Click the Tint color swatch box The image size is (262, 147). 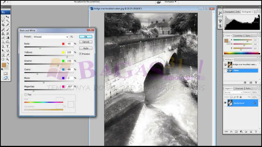click(x=71, y=105)
